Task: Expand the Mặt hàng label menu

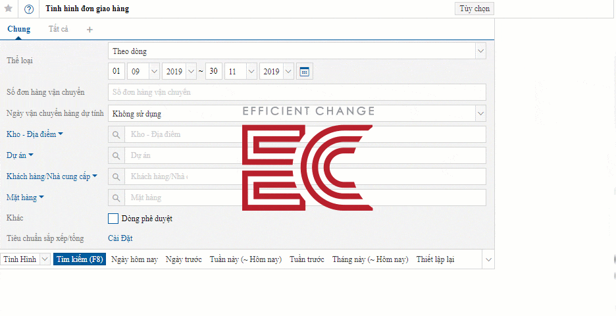Action: pos(41,197)
